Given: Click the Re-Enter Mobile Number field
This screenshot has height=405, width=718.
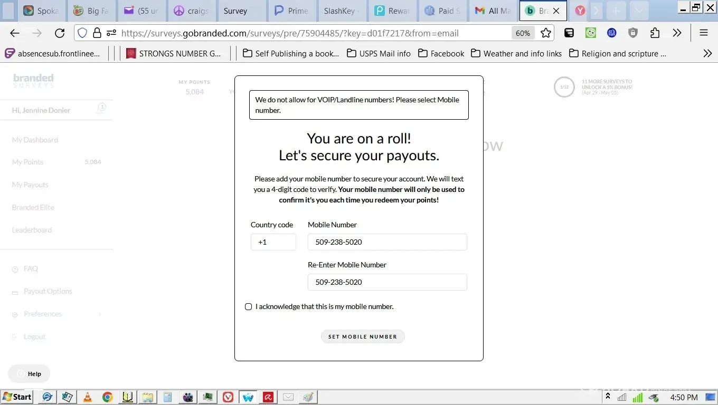Looking at the screenshot, I should [387, 282].
